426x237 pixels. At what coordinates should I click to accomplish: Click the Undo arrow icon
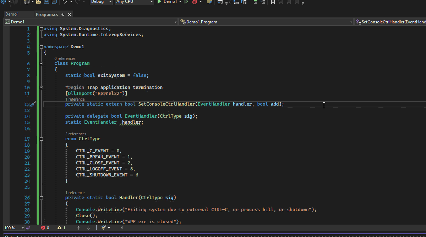[65, 2]
